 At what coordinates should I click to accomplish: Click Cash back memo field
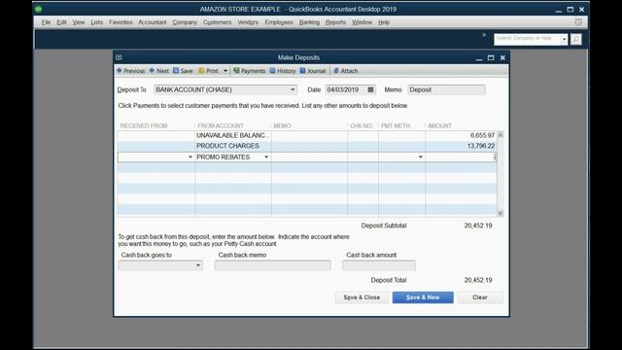pyautogui.click(x=272, y=265)
